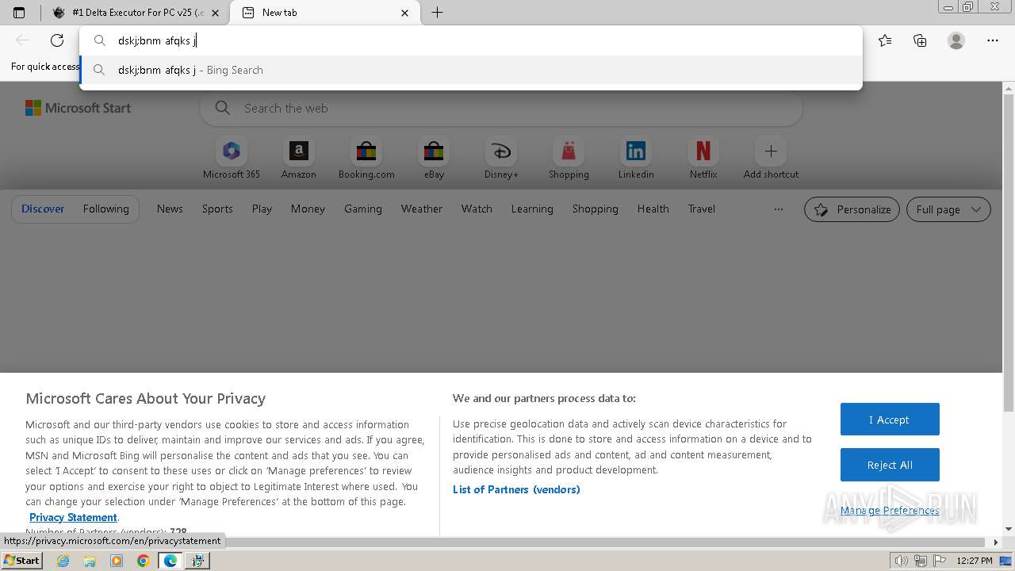Click the 12:27 PM taskbar clock
The height and width of the screenshot is (571, 1015).
(x=975, y=561)
